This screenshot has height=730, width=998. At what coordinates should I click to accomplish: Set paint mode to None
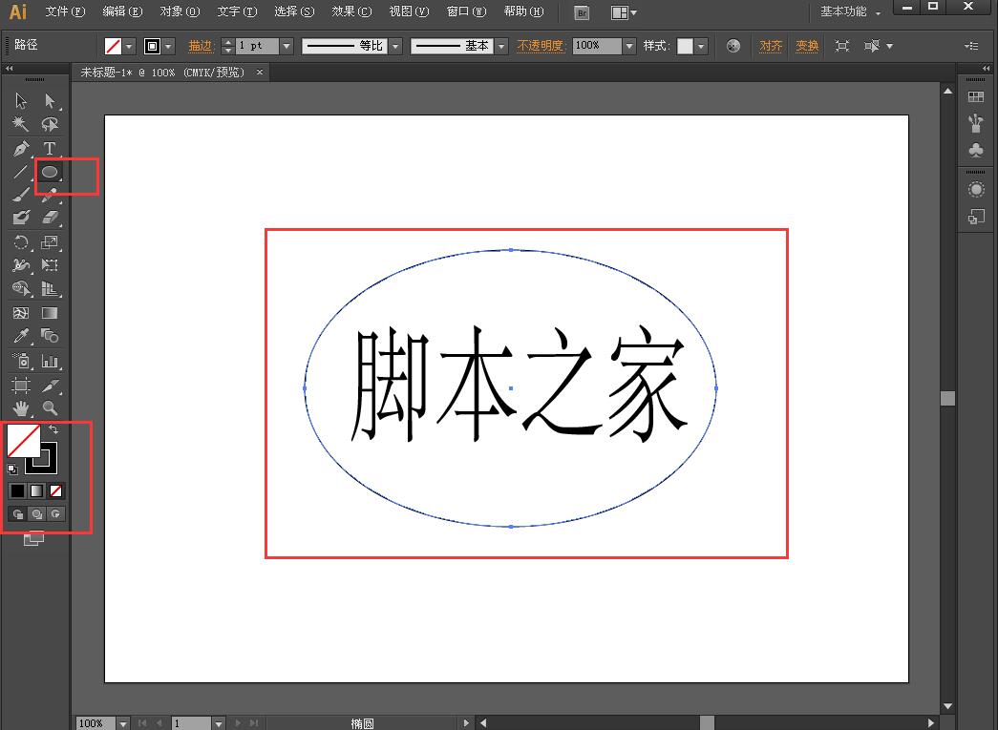coord(56,490)
